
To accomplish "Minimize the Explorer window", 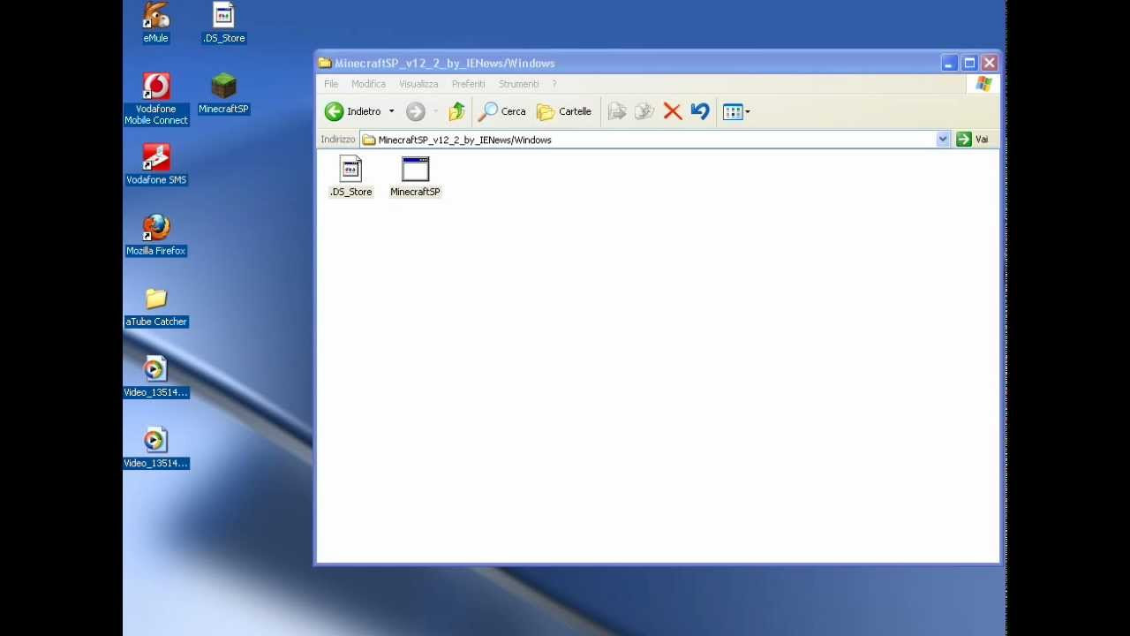I will (x=949, y=64).
